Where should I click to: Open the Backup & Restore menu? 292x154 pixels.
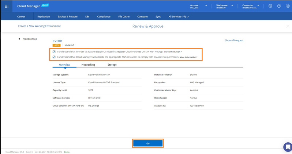[67, 16]
